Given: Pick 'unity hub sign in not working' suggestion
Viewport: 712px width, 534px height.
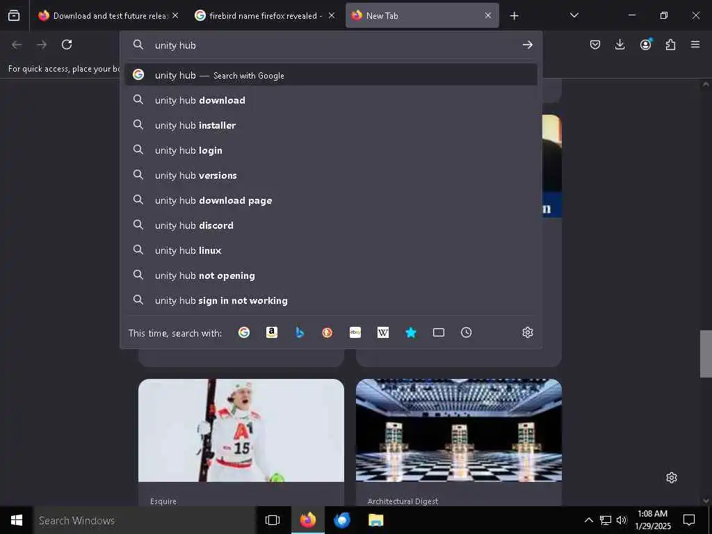Looking at the screenshot, I should (330, 300).
